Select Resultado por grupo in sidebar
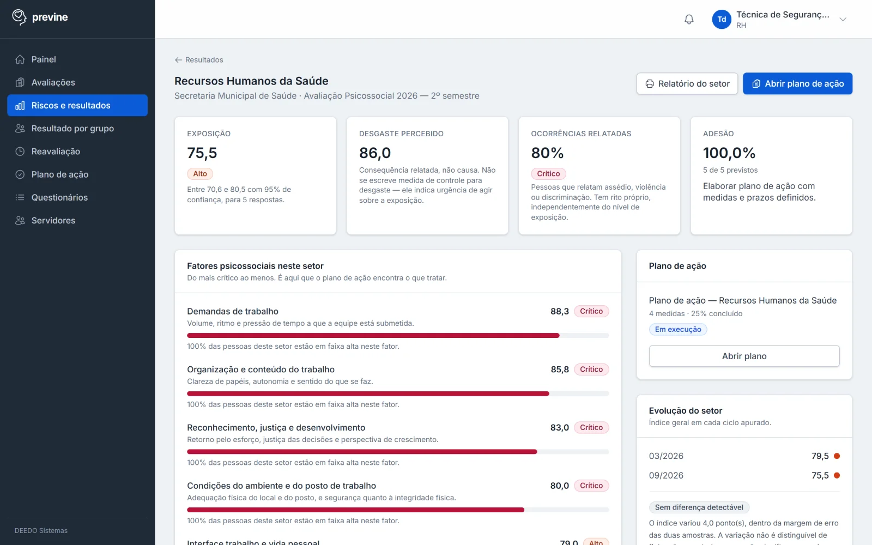 [x=77, y=128]
